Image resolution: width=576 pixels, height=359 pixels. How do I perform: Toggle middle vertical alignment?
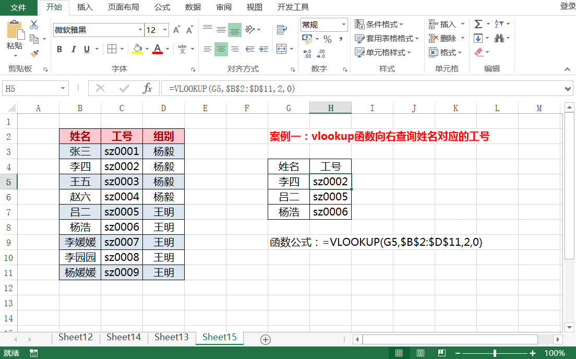coord(221,30)
